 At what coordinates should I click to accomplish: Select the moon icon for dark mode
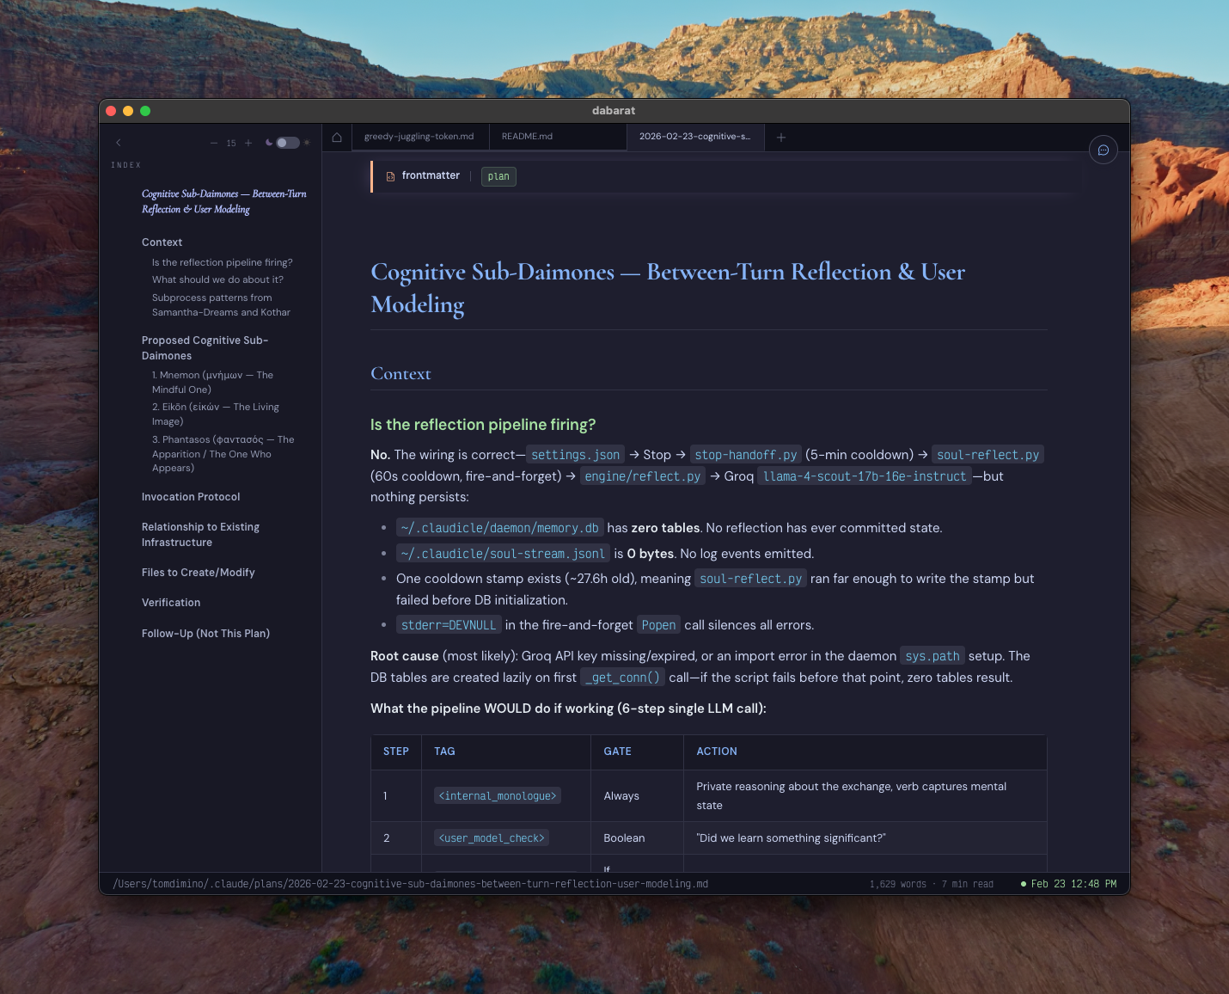tap(269, 142)
